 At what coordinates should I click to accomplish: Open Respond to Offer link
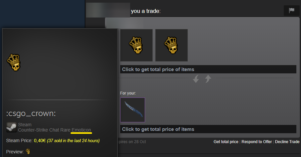coord(257,142)
